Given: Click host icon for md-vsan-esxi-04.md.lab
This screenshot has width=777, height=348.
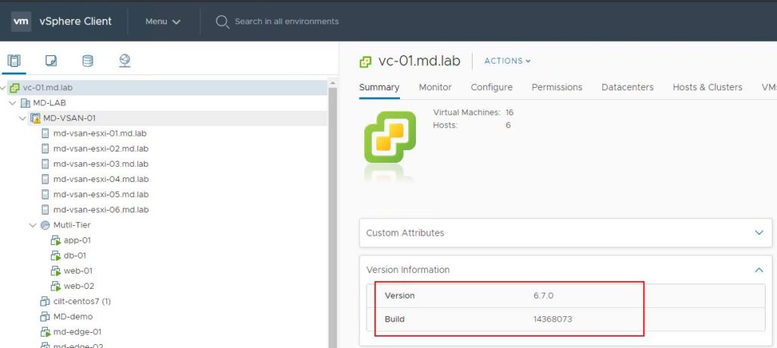Looking at the screenshot, I should [46, 179].
